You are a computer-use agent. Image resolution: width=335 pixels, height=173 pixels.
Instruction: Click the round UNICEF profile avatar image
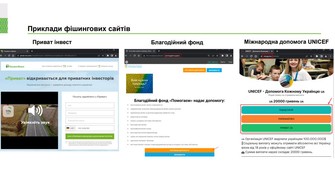(x=286, y=81)
